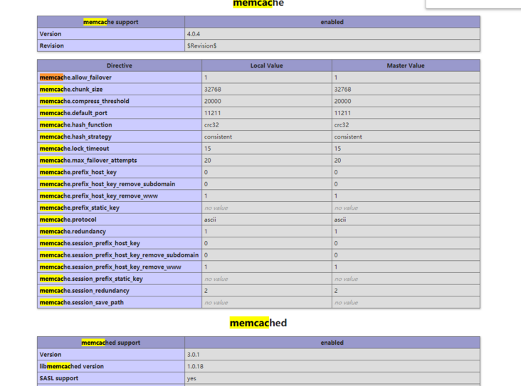
Task: Click the Directive column header
Action: (x=120, y=65)
